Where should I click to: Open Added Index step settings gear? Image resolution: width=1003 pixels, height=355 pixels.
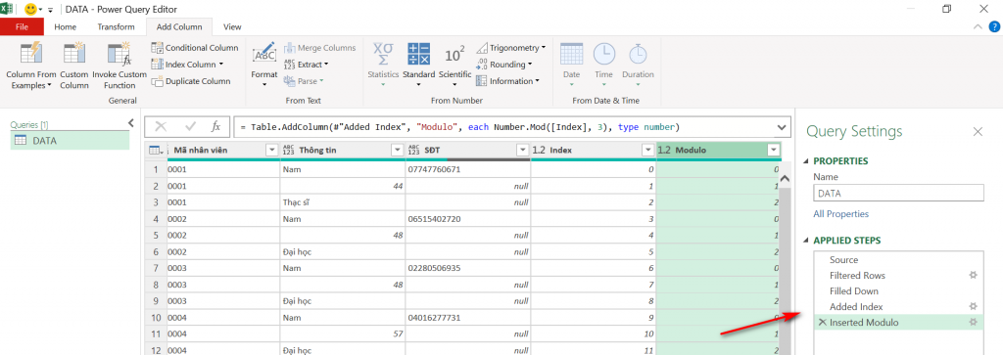pyautogui.click(x=973, y=306)
